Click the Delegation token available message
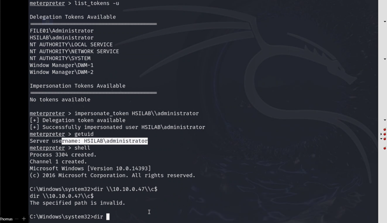This screenshot has width=387, height=223. [x=77, y=121]
